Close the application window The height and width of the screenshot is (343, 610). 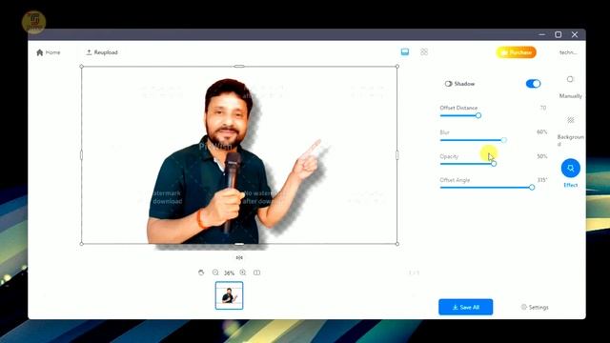pyautogui.click(x=575, y=34)
